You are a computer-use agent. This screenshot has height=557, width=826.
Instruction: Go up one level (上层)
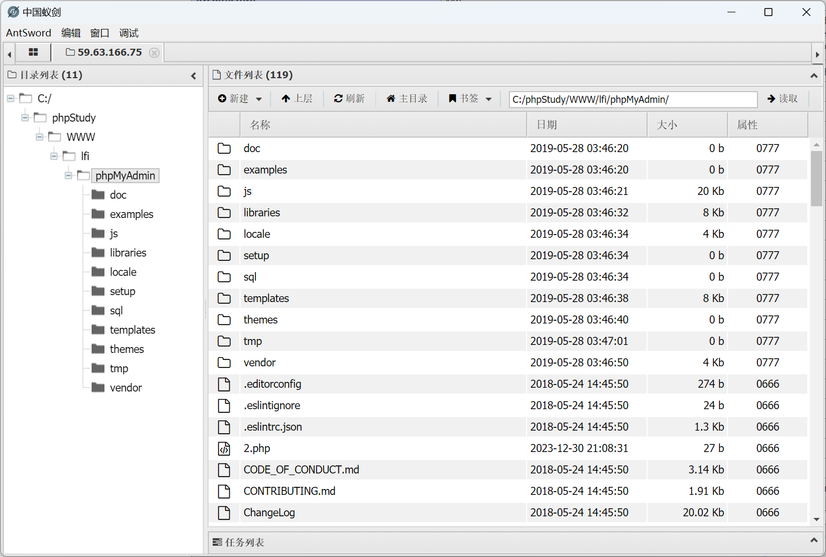(x=297, y=99)
